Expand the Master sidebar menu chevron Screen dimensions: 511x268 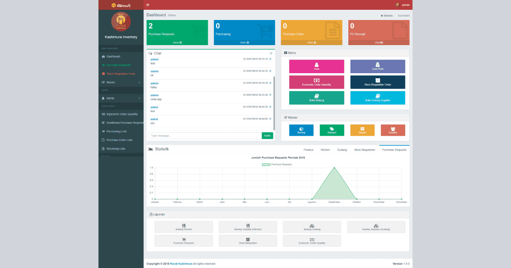tap(139, 82)
